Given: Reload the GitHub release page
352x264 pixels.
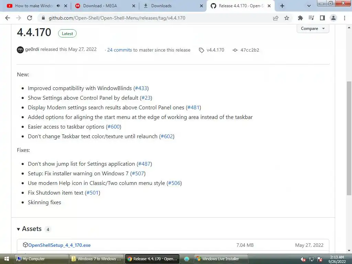Looking at the screenshot, I should [30, 18].
